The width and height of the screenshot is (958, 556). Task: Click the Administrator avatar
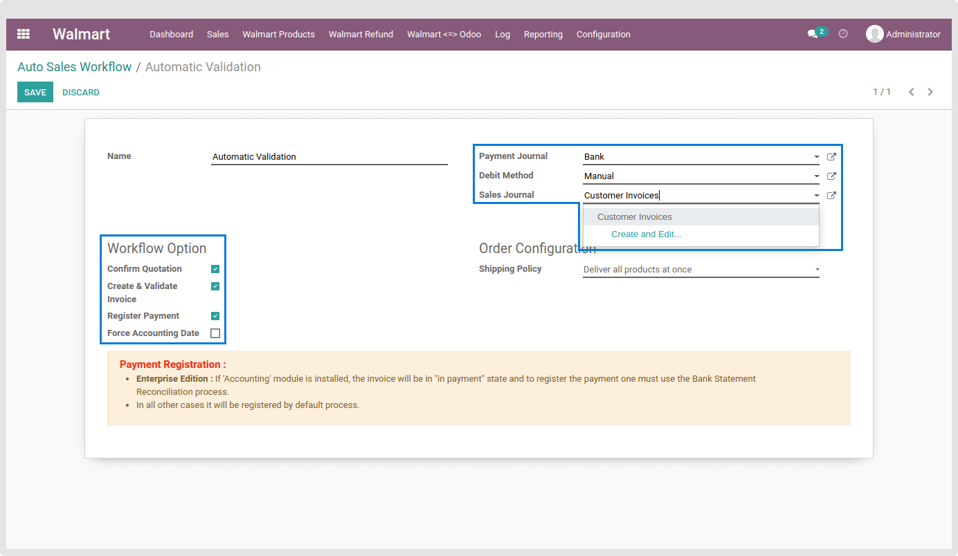874,34
